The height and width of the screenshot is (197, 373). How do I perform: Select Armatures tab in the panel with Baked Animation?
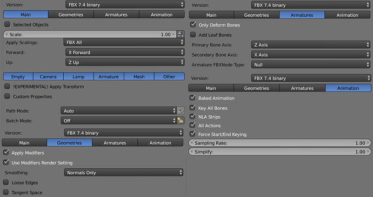click(x=302, y=88)
